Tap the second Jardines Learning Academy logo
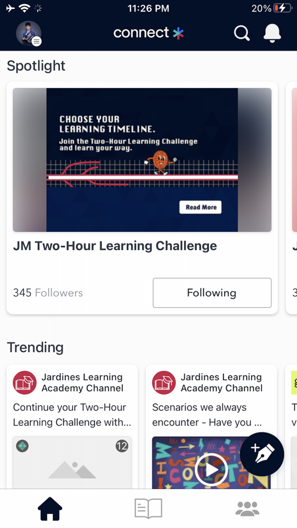The height and width of the screenshot is (528, 297). (164, 382)
